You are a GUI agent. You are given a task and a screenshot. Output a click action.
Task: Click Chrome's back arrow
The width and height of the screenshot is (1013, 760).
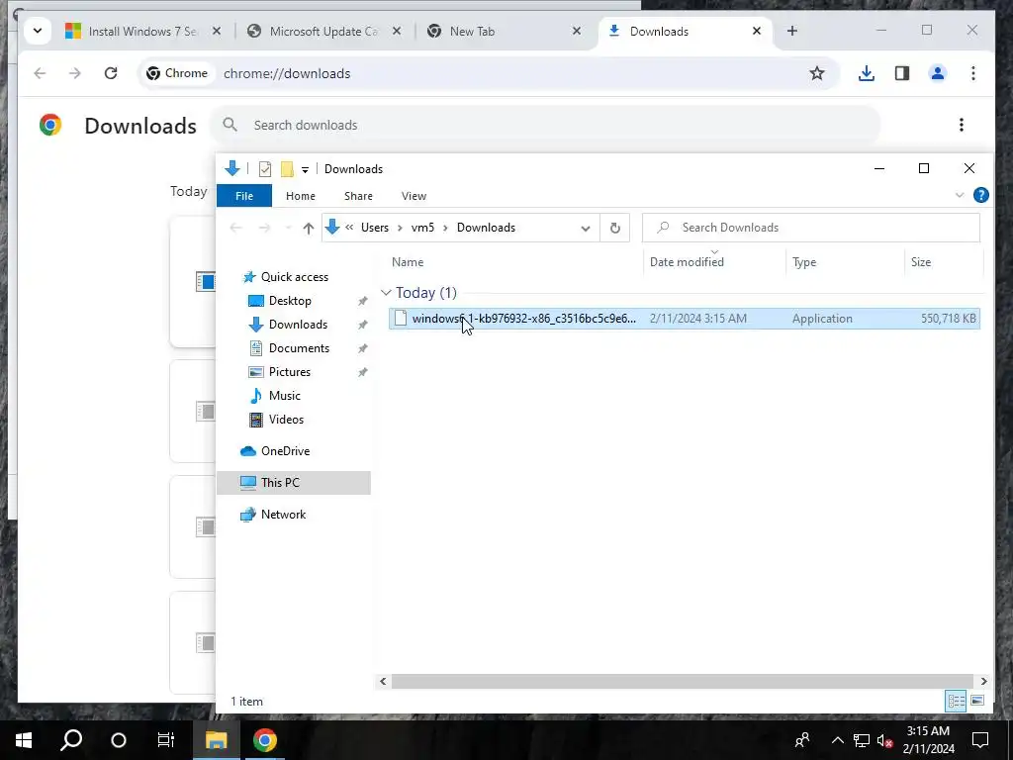[x=40, y=73]
